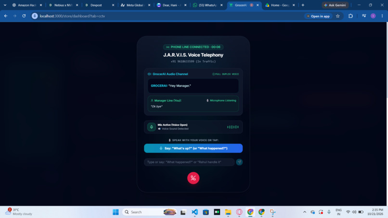The image size is (388, 218).
Task: Open the Windows Start menu
Action: 116,212
